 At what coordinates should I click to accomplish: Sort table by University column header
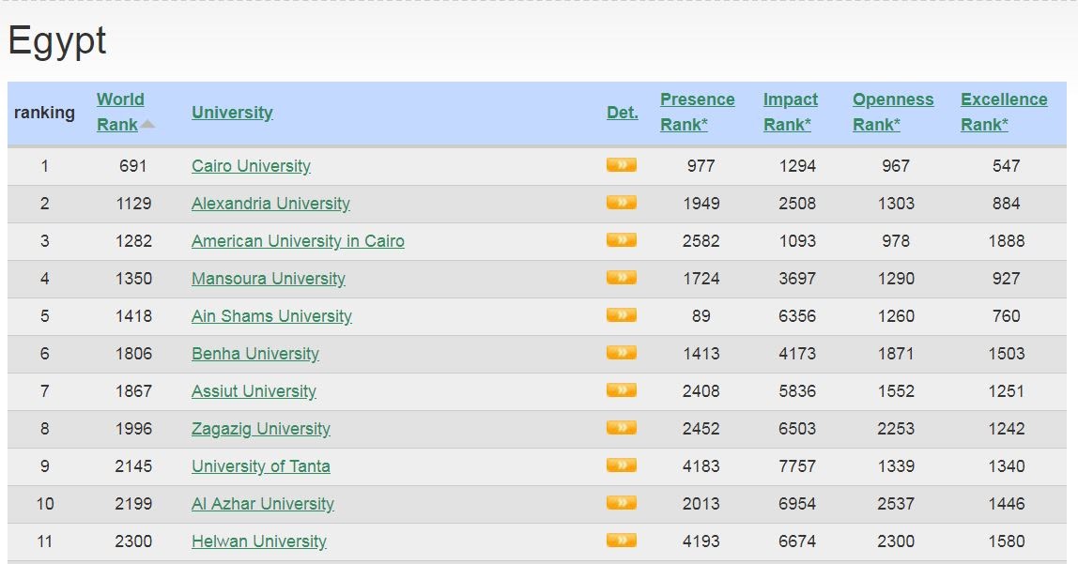tap(232, 112)
